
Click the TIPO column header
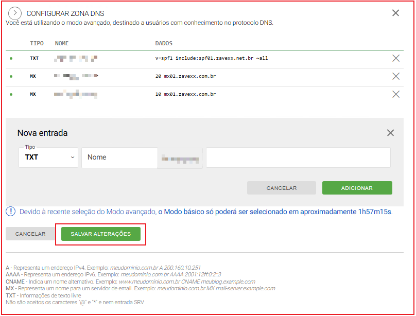coord(37,44)
